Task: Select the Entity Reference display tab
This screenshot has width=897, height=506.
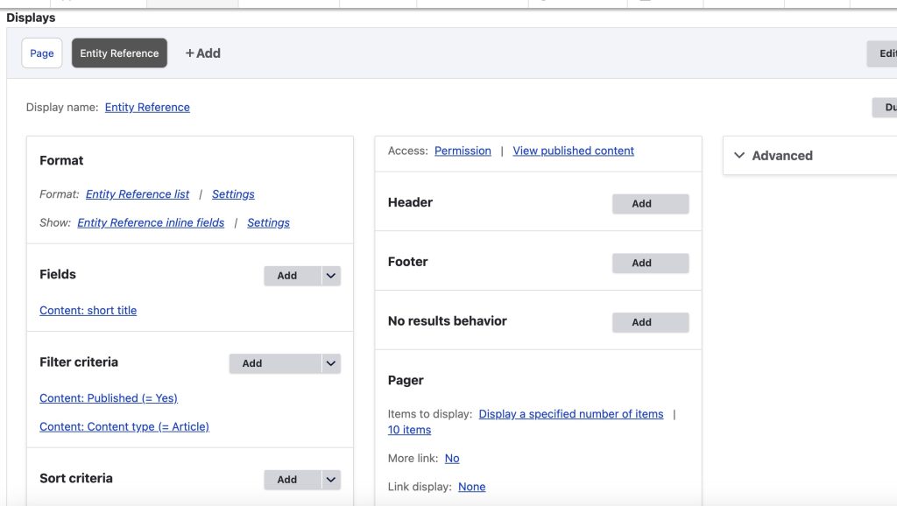Action: (119, 53)
